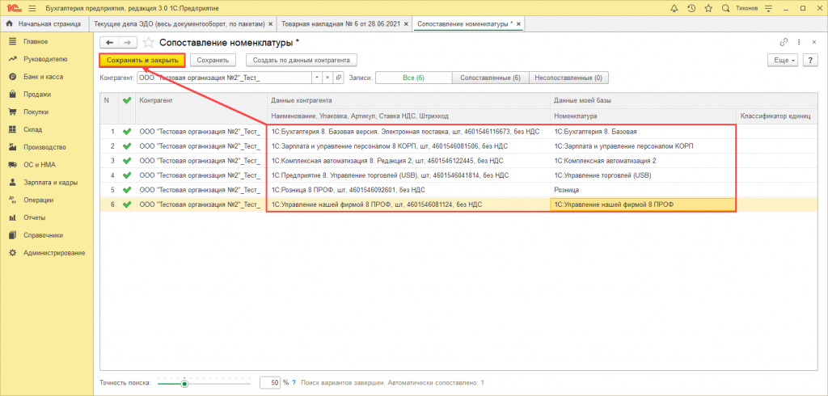
Task: Close the Сопоставление номенклатуры tab
Action: click(x=518, y=24)
